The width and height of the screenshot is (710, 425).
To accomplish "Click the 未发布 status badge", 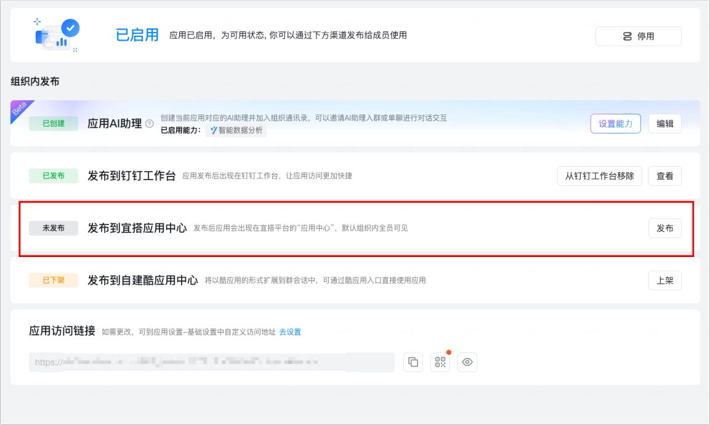I will (x=54, y=228).
